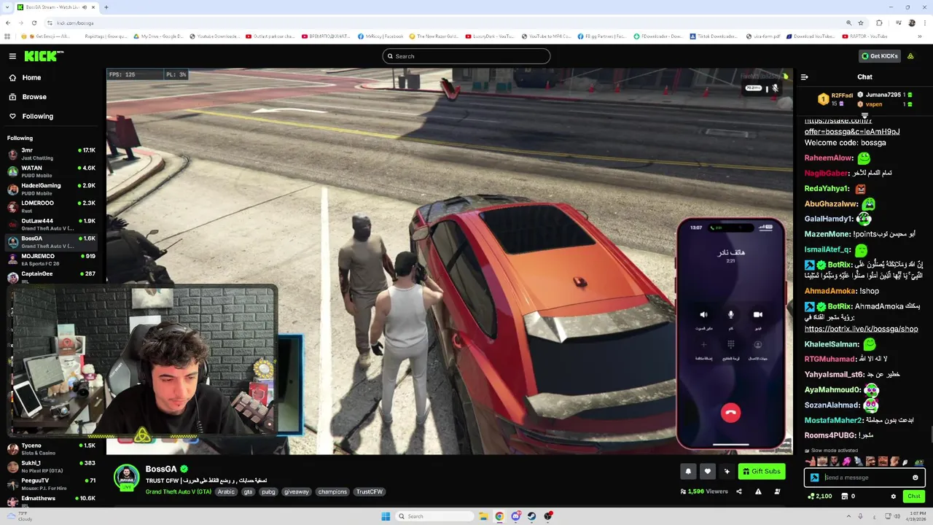The image size is (933, 525).
Task: Toggle the notification bell for BossGA
Action: point(687,471)
